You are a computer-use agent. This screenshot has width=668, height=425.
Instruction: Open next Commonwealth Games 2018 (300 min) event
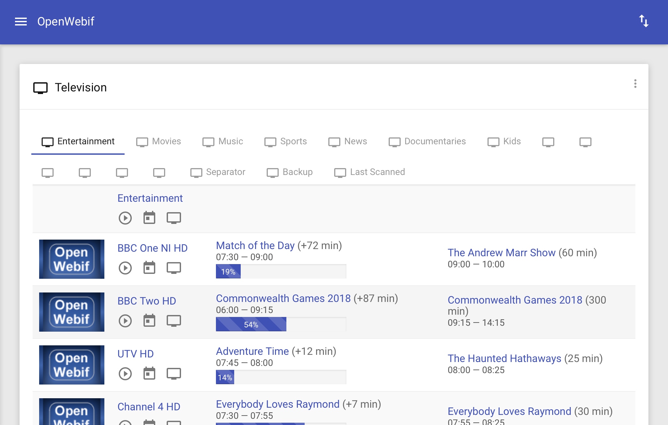[x=515, y=300]
